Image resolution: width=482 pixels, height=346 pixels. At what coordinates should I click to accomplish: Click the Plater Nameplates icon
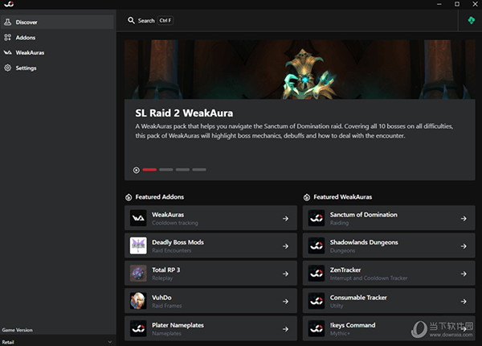[138, 328]
